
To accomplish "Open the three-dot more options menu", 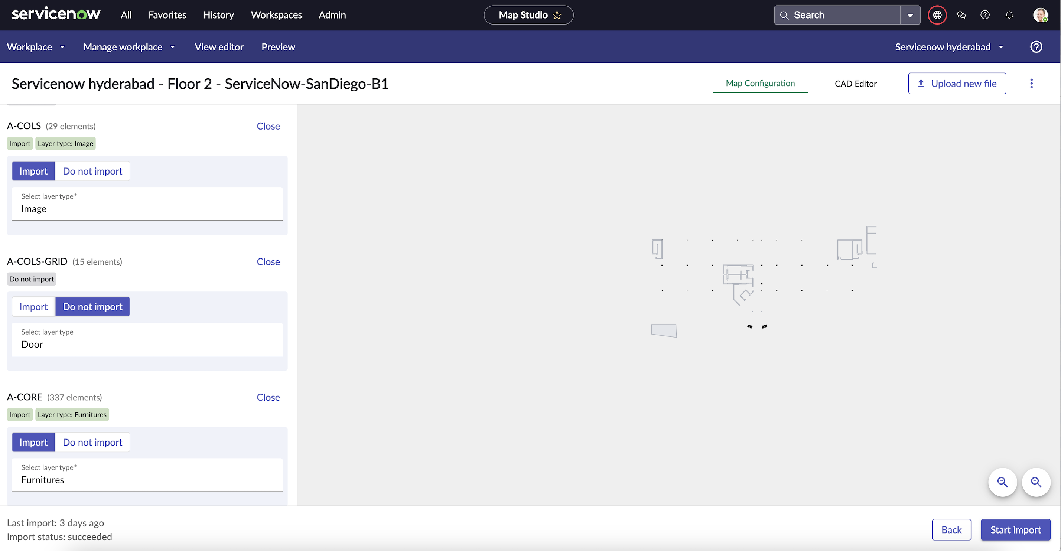I will [1031, 84].
